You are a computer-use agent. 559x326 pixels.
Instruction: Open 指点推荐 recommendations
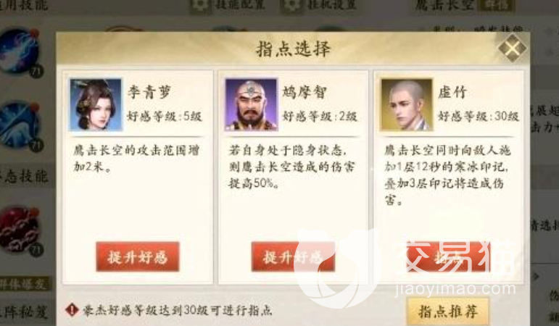tap(448, 312)
